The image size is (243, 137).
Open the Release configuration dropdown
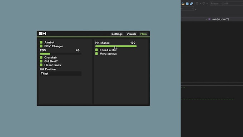pos(216,4)
